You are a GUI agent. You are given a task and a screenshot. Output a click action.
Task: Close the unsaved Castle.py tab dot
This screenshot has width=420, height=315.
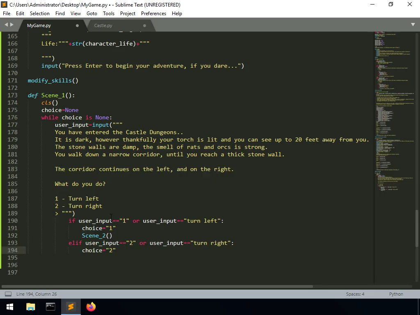(x=145, y=26)
